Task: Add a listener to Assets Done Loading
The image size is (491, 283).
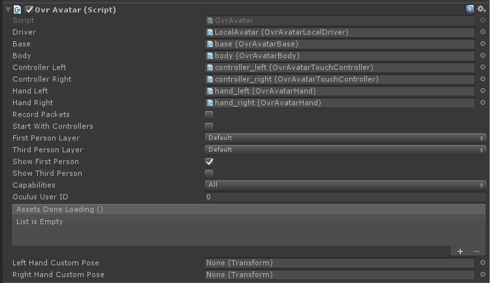Action: click(460, 252)
